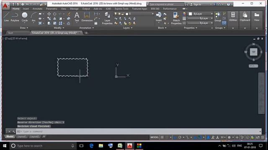The width and height of the screenshot is (268, 150).
Task: Open the Insert ribbon tab
Action: coord(26,9)
